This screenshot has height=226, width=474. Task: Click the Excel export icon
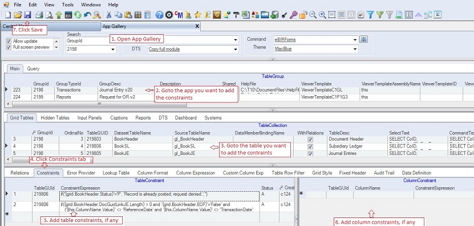pyautogui.click(x=245, y=15)
